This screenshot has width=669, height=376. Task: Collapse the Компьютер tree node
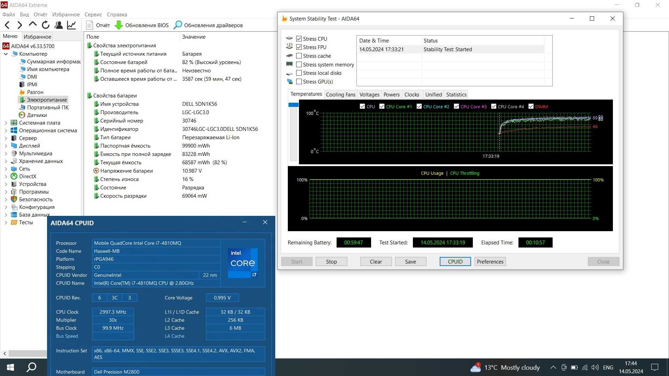(6, 54)
